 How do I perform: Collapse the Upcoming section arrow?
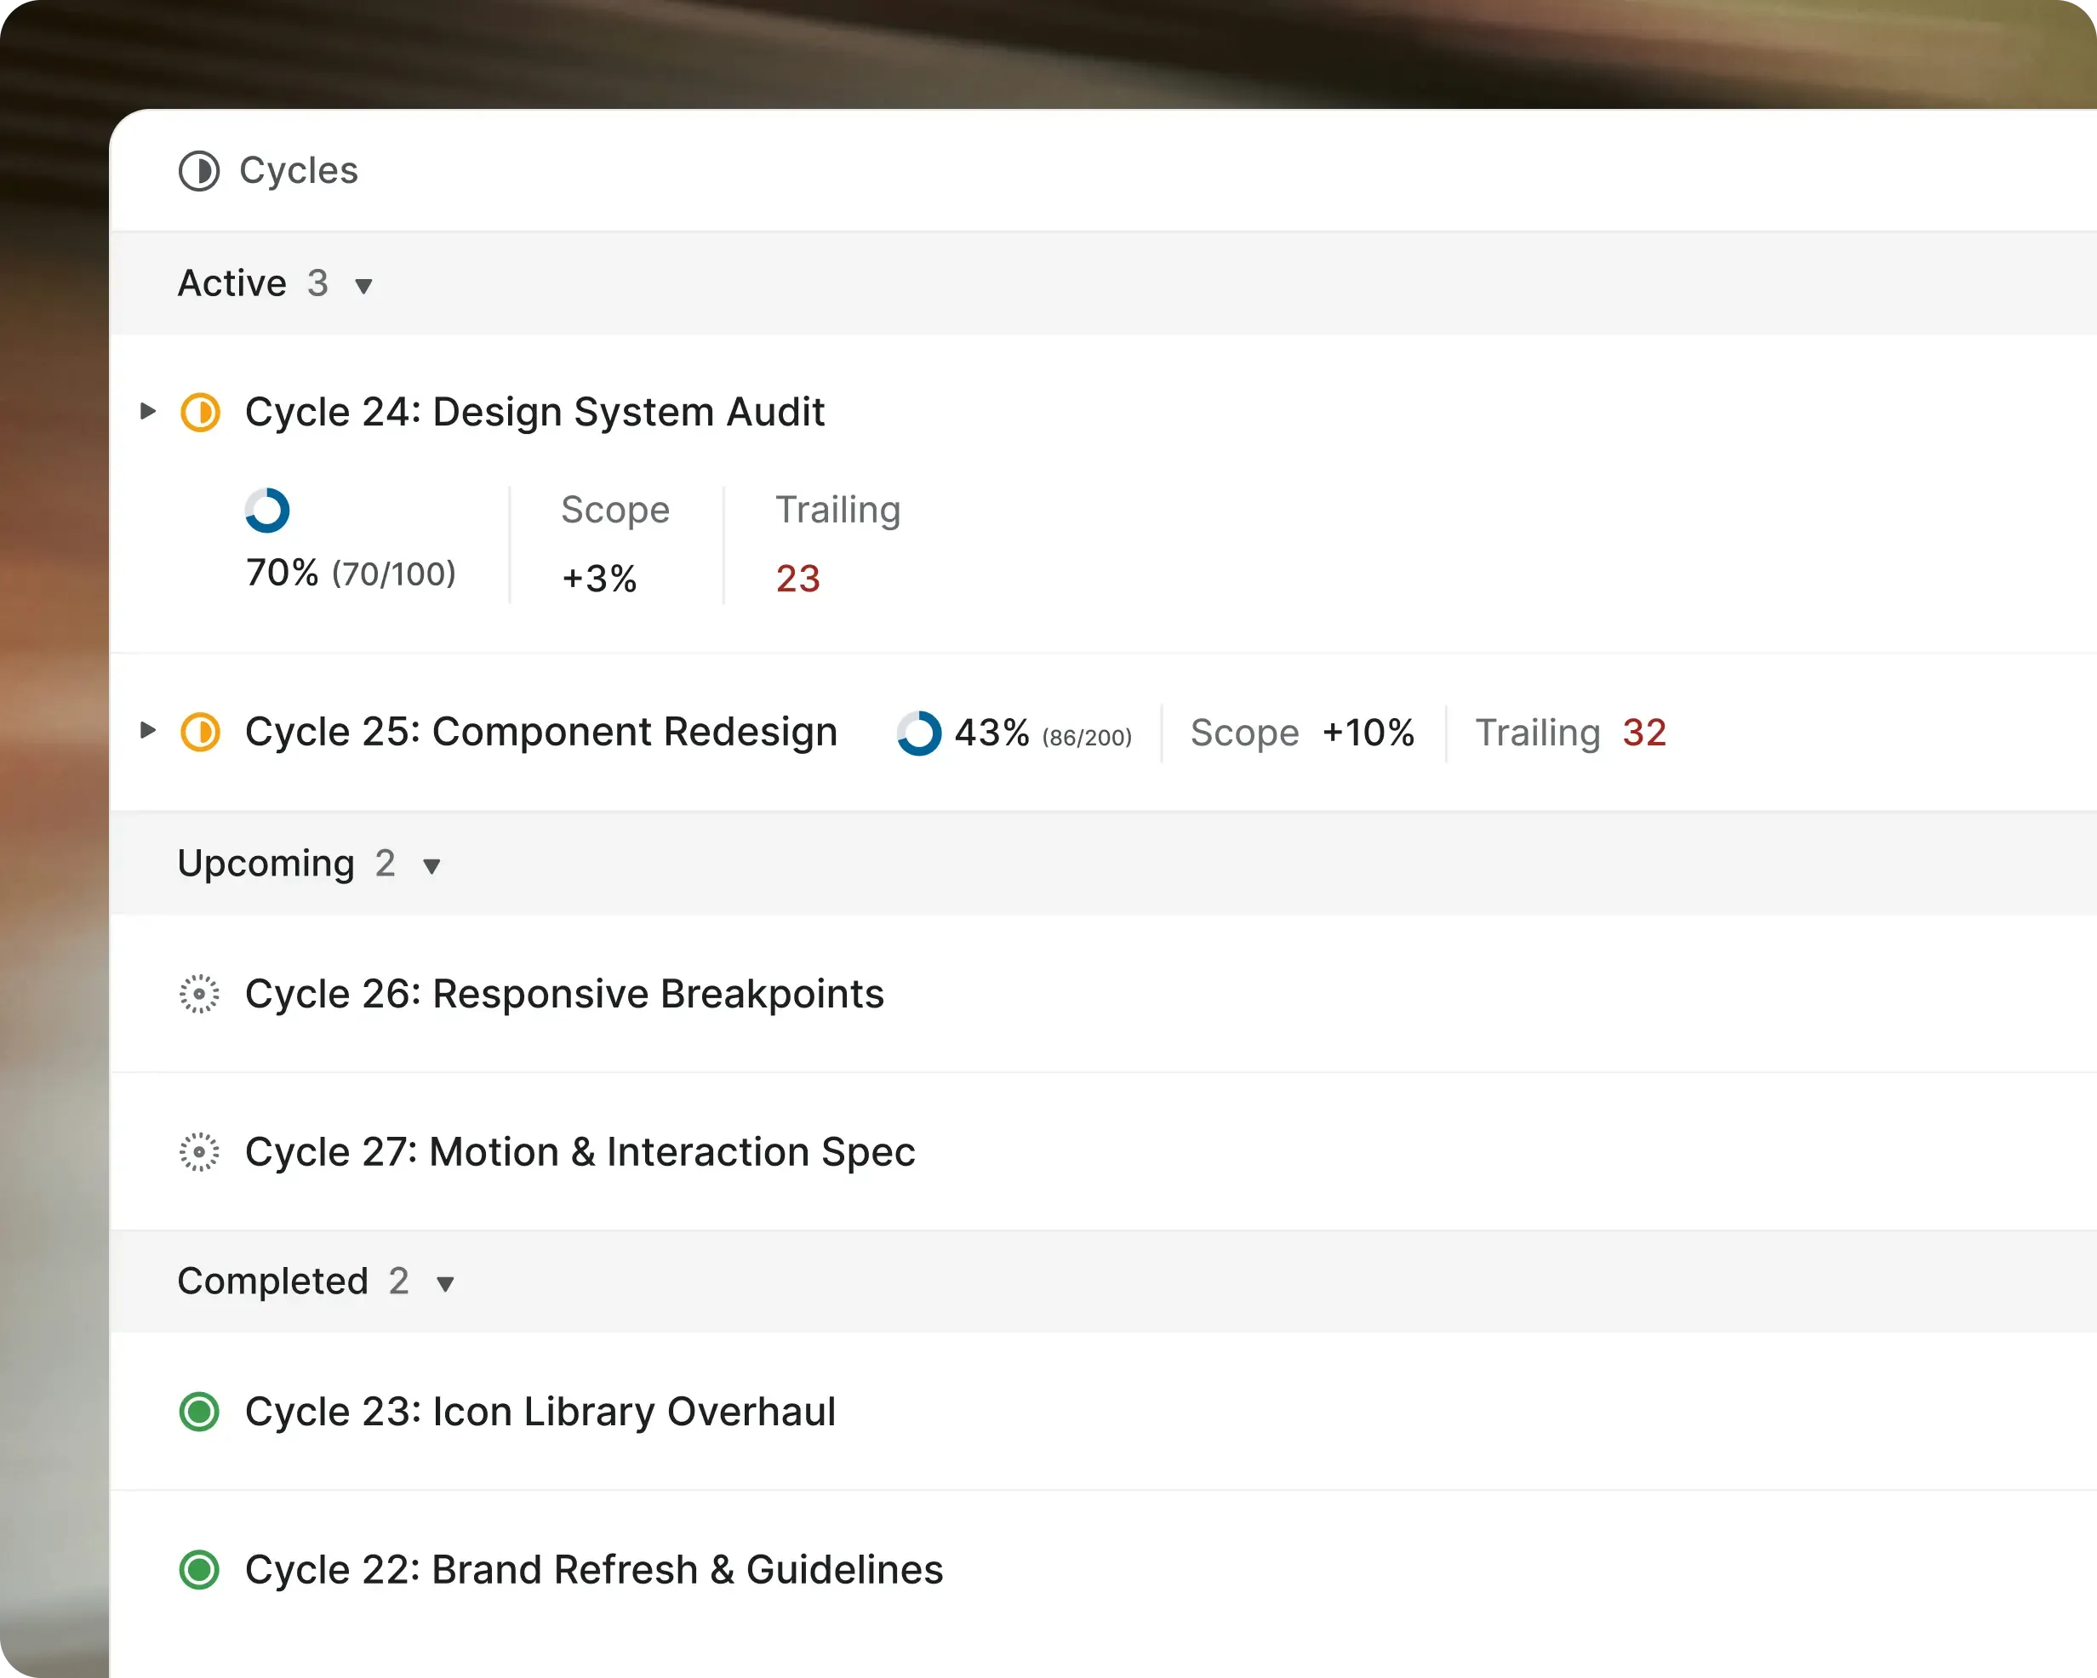[x=431, y=865]
